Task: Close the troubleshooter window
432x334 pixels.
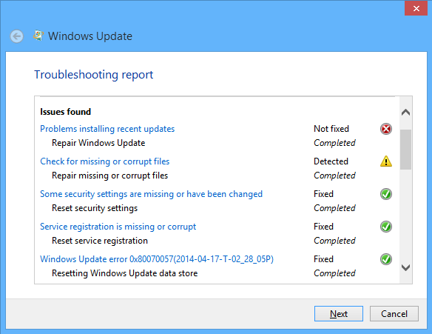Action: tap(416, 8)
